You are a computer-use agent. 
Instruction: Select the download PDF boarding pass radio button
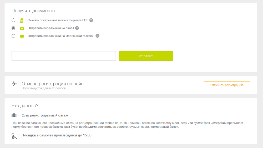pyautogui.click(x=13, y=20)
